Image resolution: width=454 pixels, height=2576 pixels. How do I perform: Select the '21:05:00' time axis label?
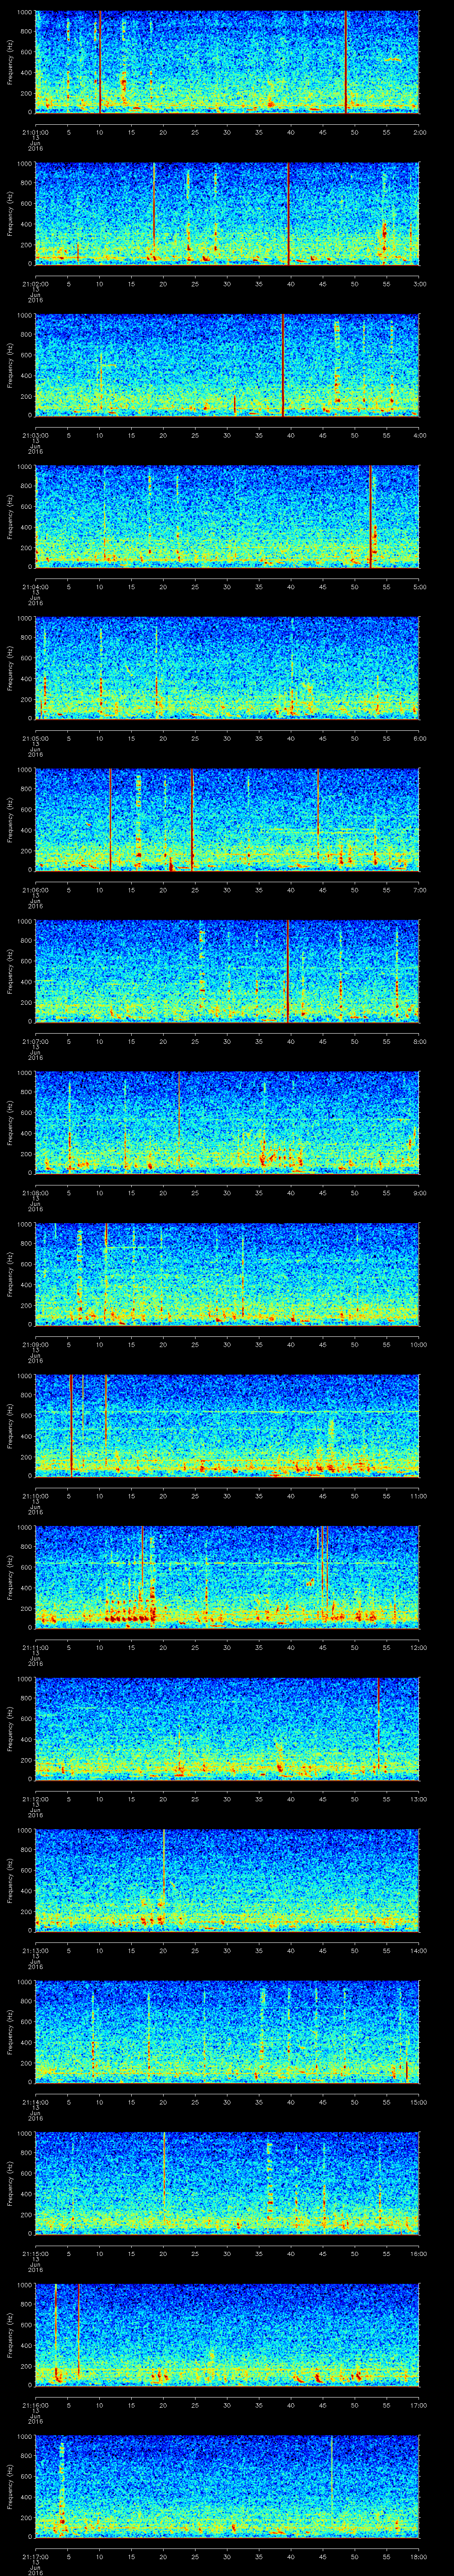point(35,737)
